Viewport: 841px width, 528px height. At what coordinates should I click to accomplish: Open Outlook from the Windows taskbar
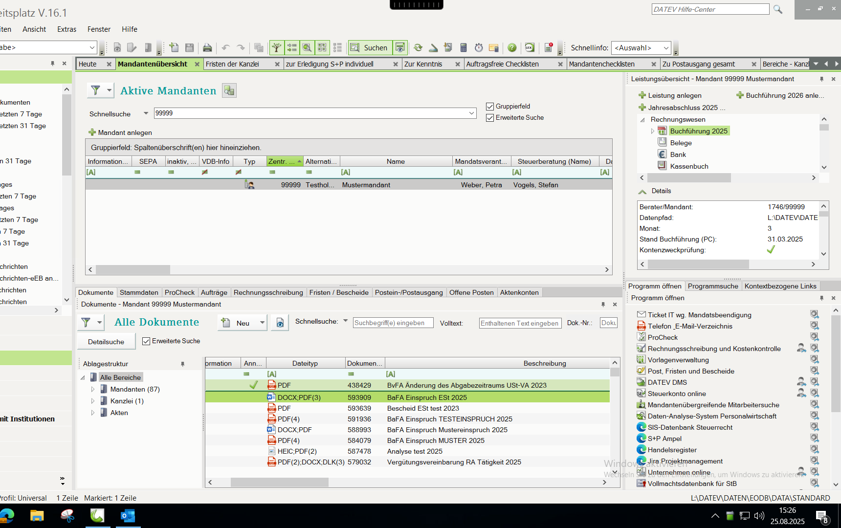click(128, 516)
